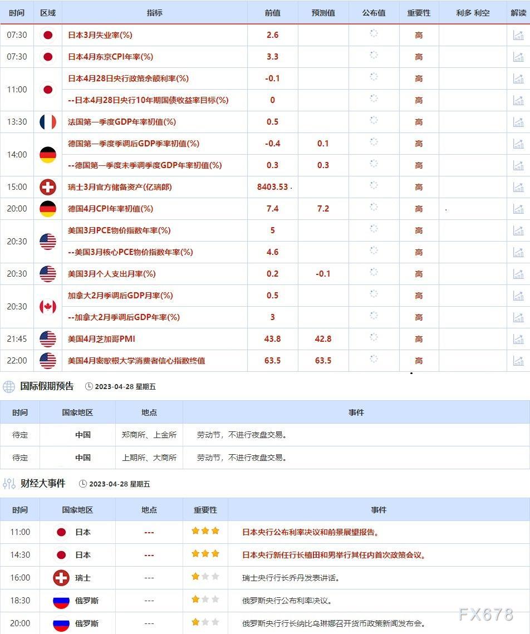Click the 指标 column header
The image size is (530, 634).
pyautogui.click(x=155, y=12)
